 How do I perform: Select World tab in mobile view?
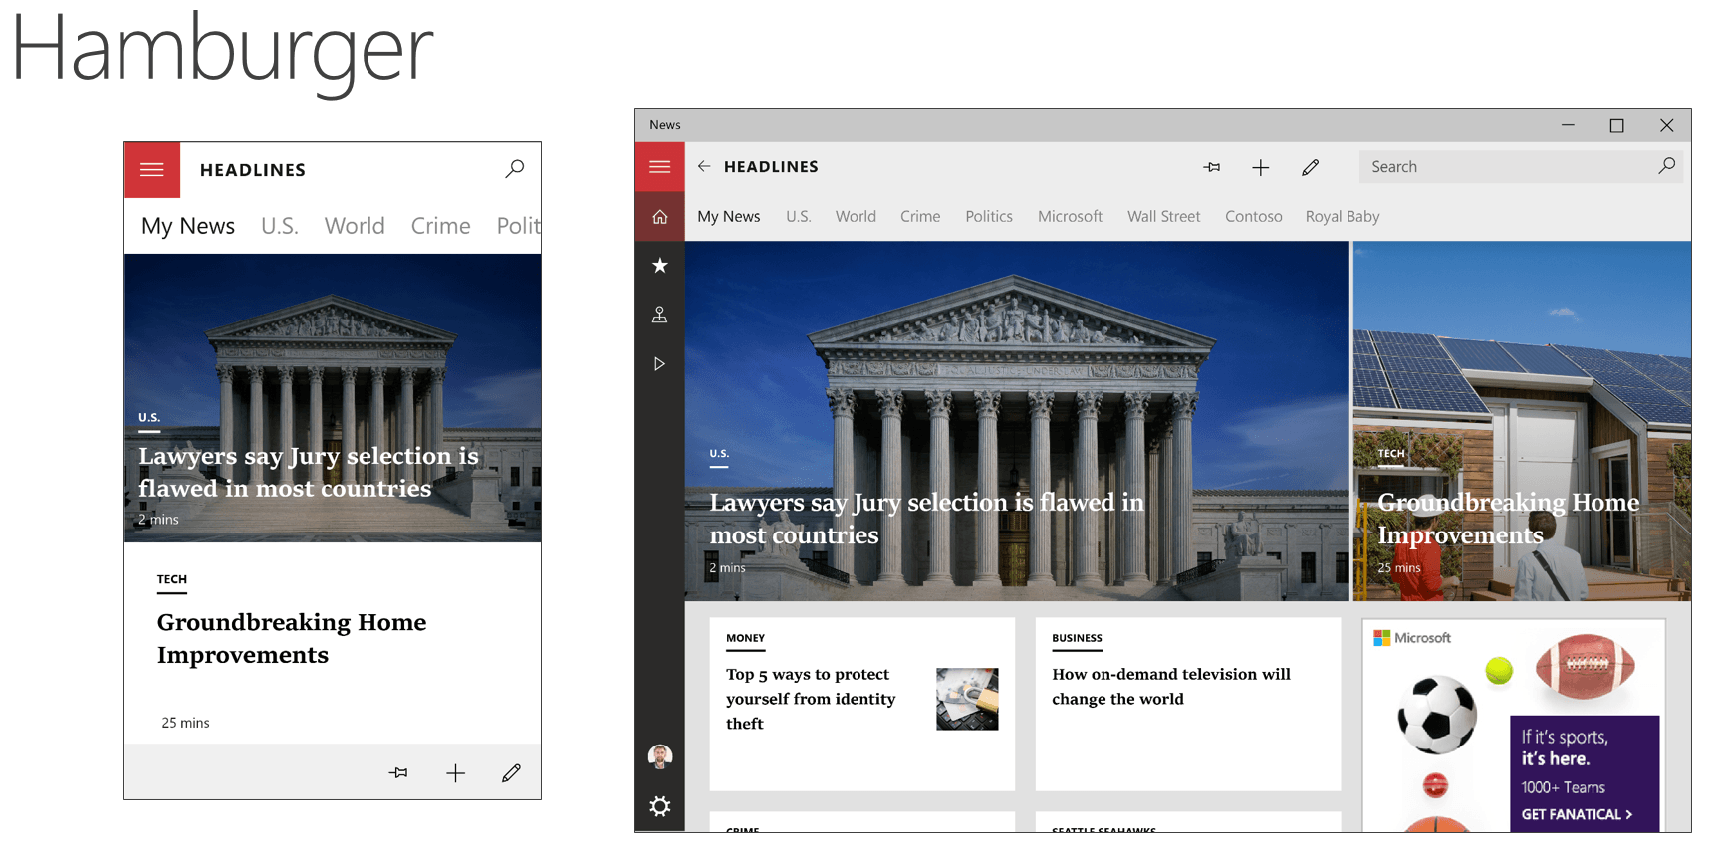coord(355,226)
